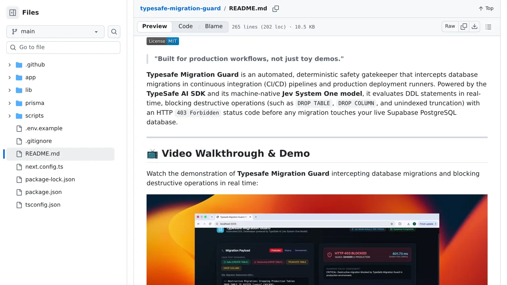Download the raw file icon
507x285 pixels.
click(x=475, y=27)
